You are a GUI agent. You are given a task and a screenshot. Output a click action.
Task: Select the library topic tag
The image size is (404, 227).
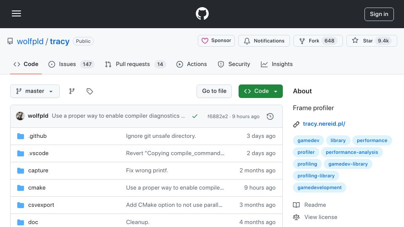click(x=338, y=140)
